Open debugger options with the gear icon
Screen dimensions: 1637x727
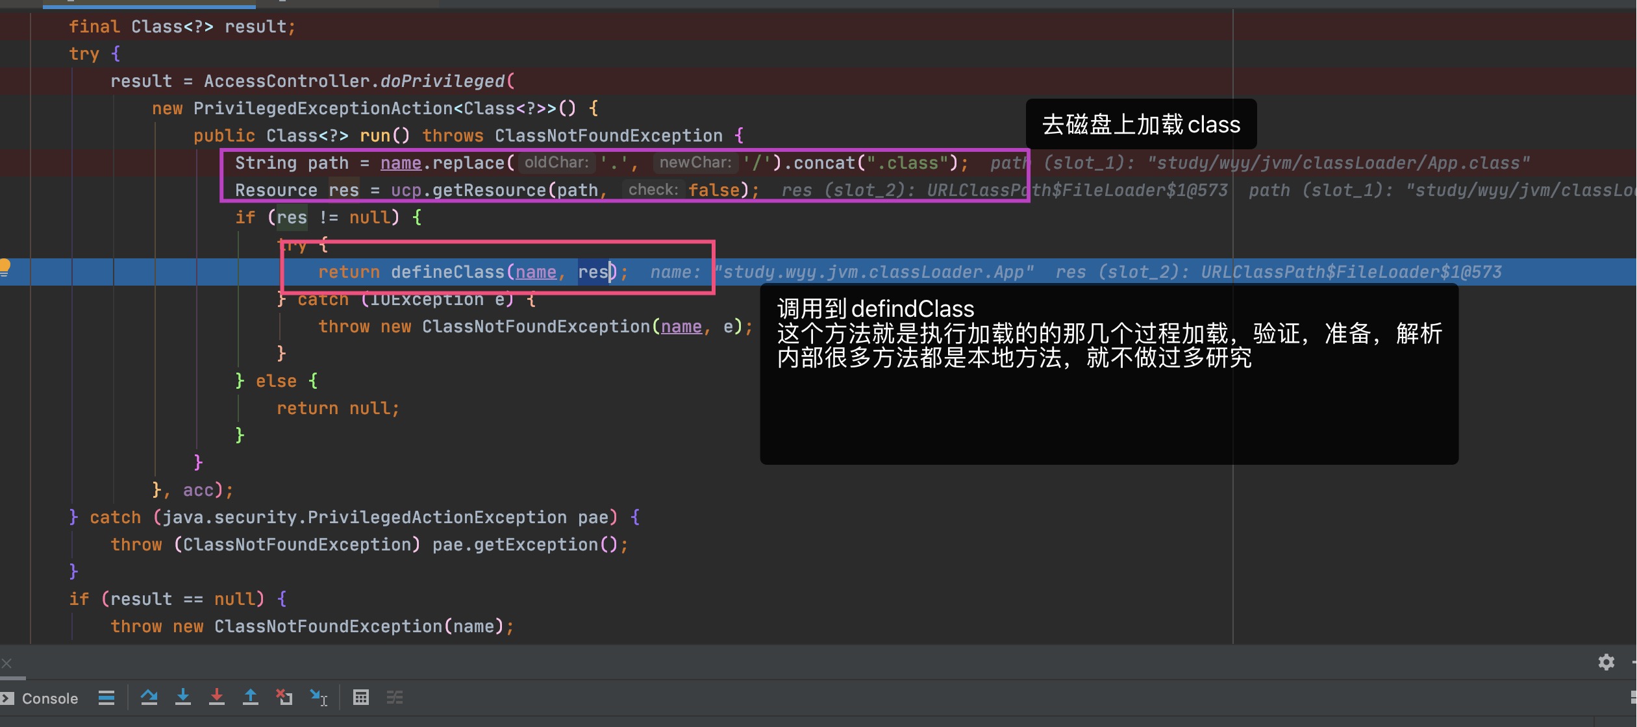(1607, 662)
